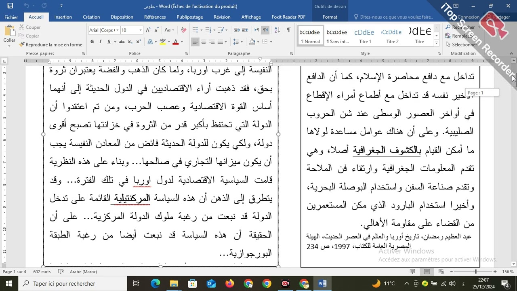Open Paragraphe dialog launcher
The height and width of the screenshot is (291, 517).
(x=292, y=53)
